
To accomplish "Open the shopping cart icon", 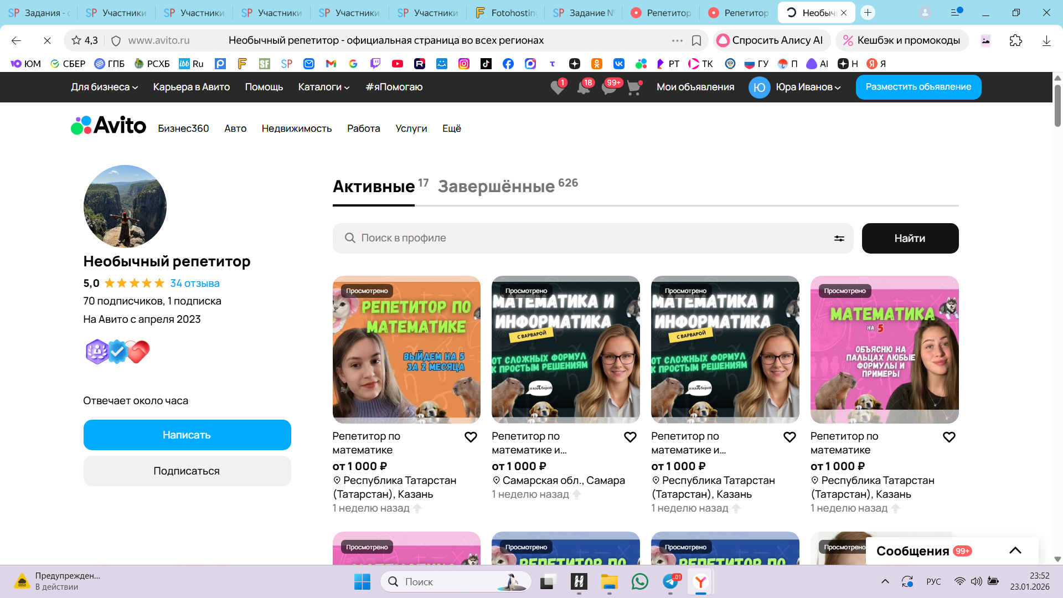I will (x=634, y=87).
